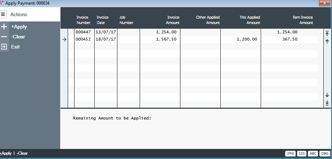The image size is (332, 159).
Task: Click the Invoice Amount column header
Action: (x=172, y=20)
